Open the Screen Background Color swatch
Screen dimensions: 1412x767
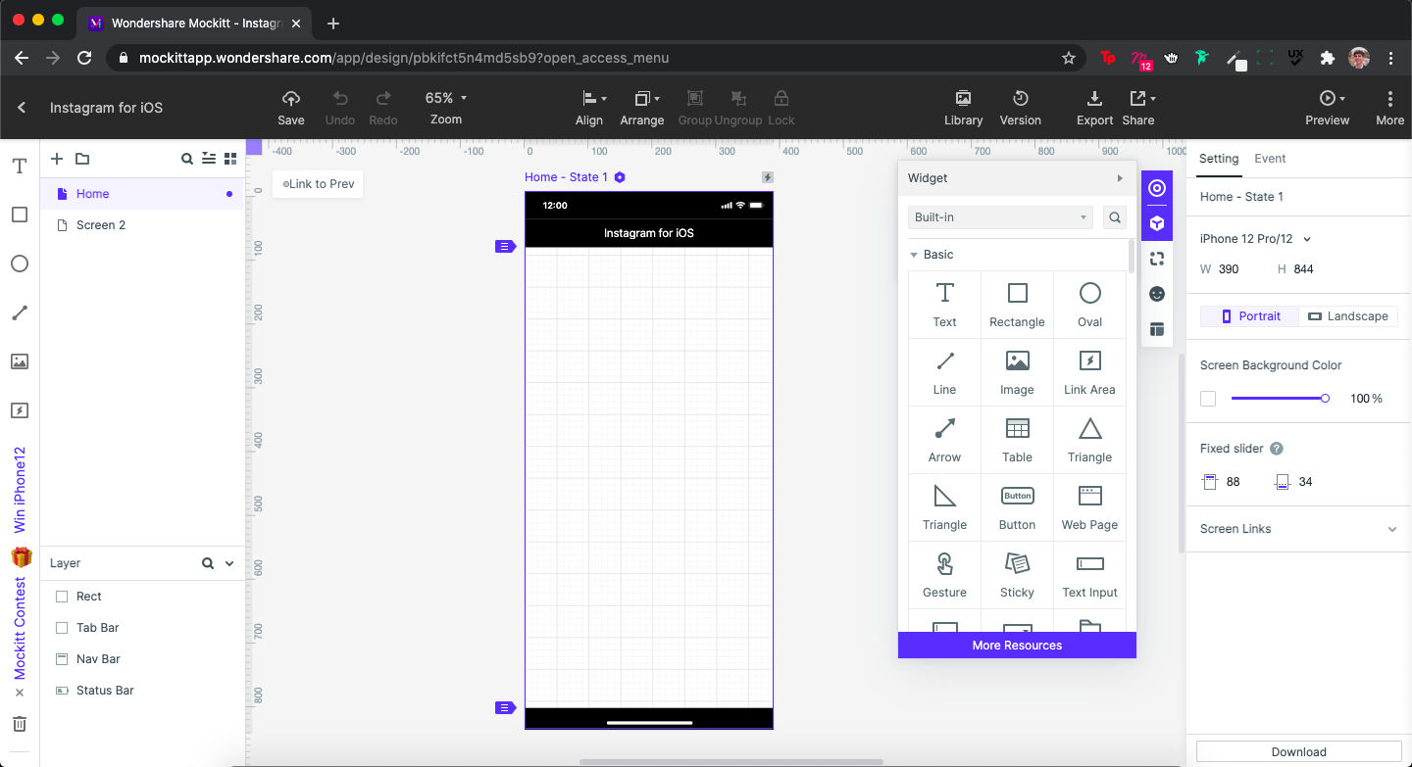coord(1208,399)
